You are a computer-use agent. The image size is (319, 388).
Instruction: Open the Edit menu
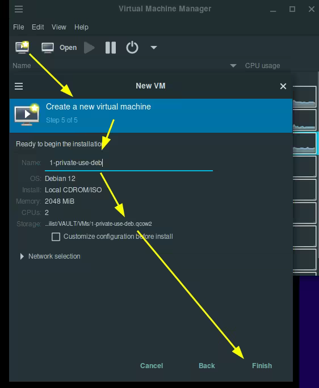(38, 27)
